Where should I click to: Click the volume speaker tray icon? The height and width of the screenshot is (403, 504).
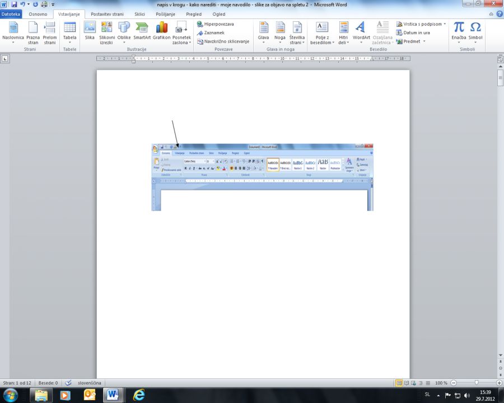(467, 395)
